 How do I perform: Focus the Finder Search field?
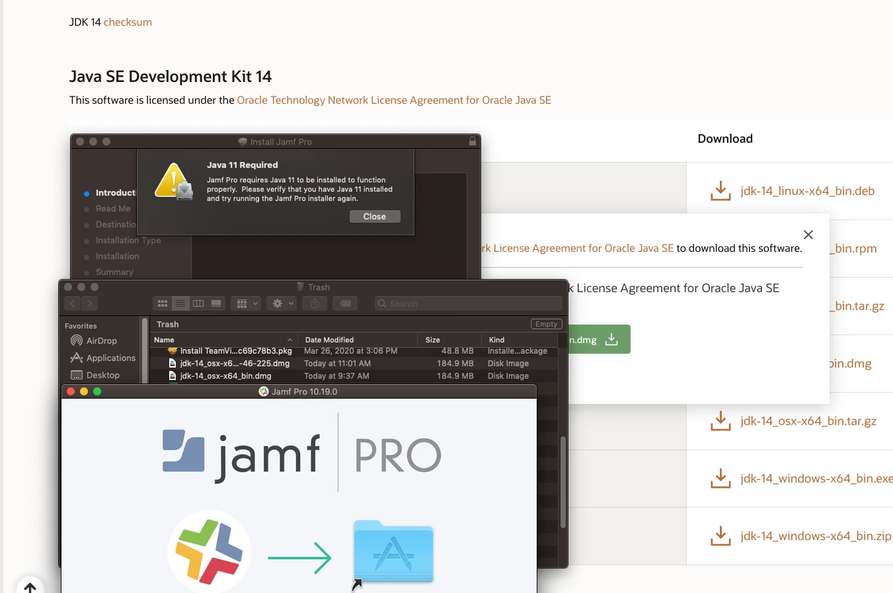(468, 303)
